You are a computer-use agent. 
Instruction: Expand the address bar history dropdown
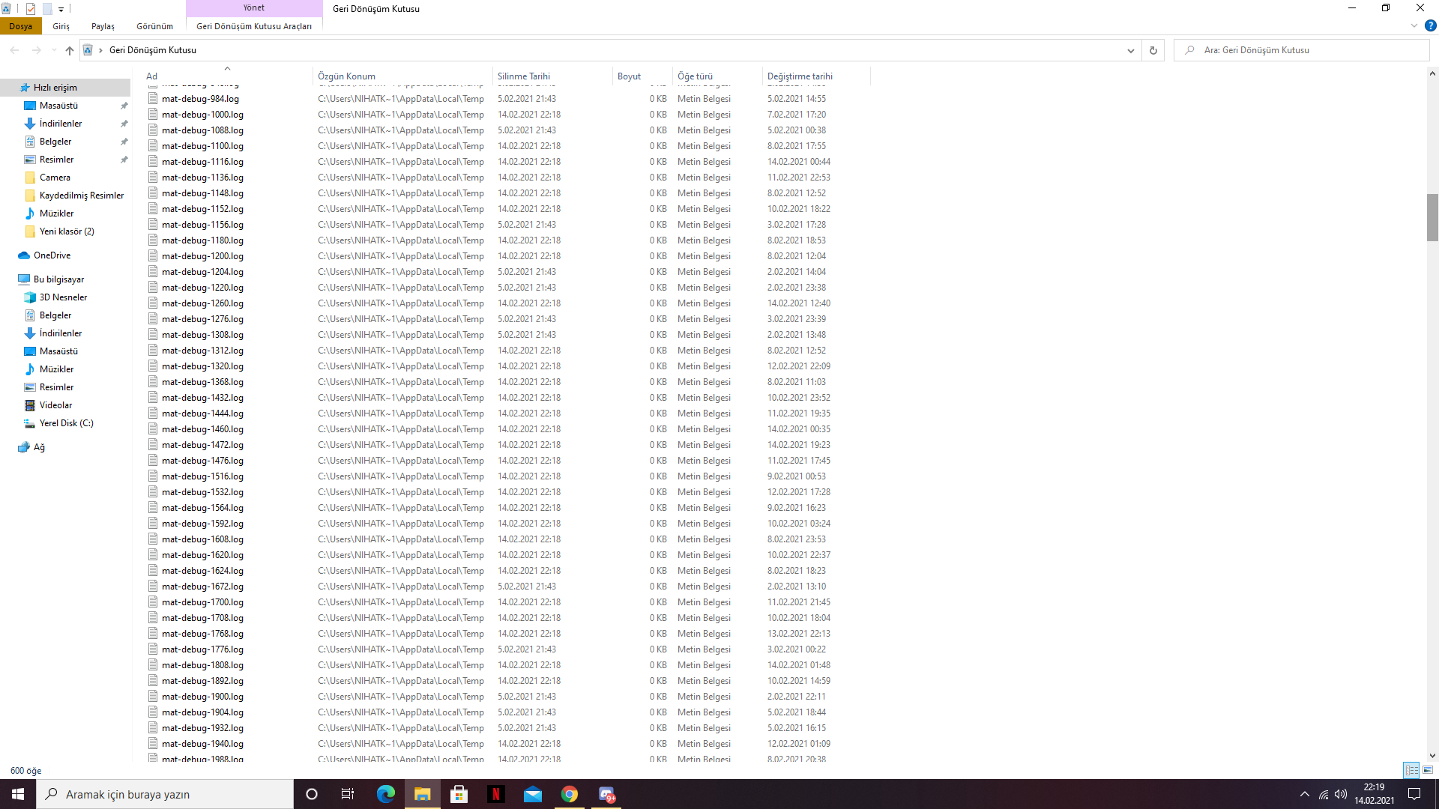click(1130, 50)
